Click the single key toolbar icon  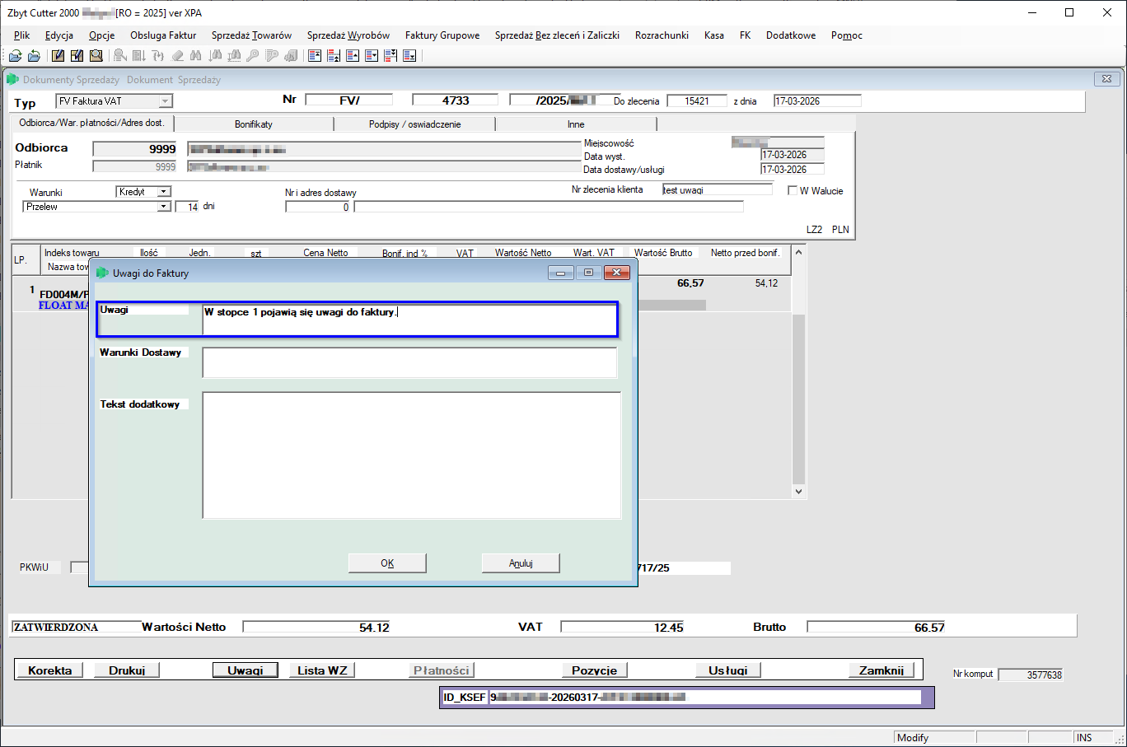pos(253,55)
